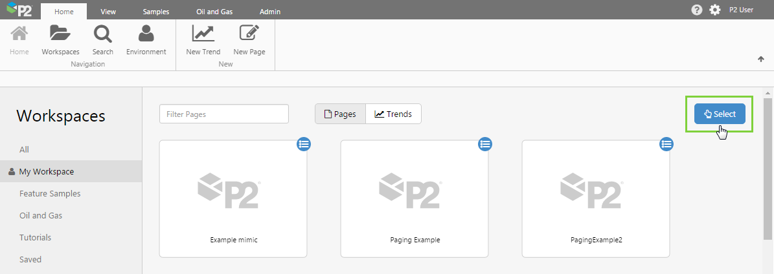Create a New Page

click(249, 34)
